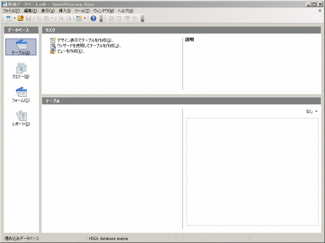The height and width of the screenshot is (243, 325).
Task: Expand the first toolbar overflow options arrow
Action: pyautogui.click(x=101, y=19)
